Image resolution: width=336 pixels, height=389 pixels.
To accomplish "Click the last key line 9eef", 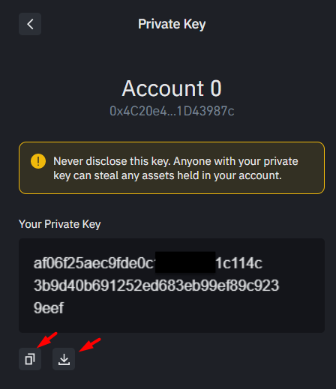I will click(x=49, y=307).
